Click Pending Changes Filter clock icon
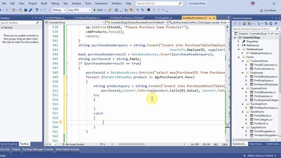The width and height of the screenshot is (281, 158). tap(259, 23)
